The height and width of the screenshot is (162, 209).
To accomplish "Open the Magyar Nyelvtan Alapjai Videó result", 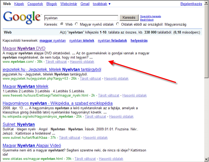I will point(32,145).
